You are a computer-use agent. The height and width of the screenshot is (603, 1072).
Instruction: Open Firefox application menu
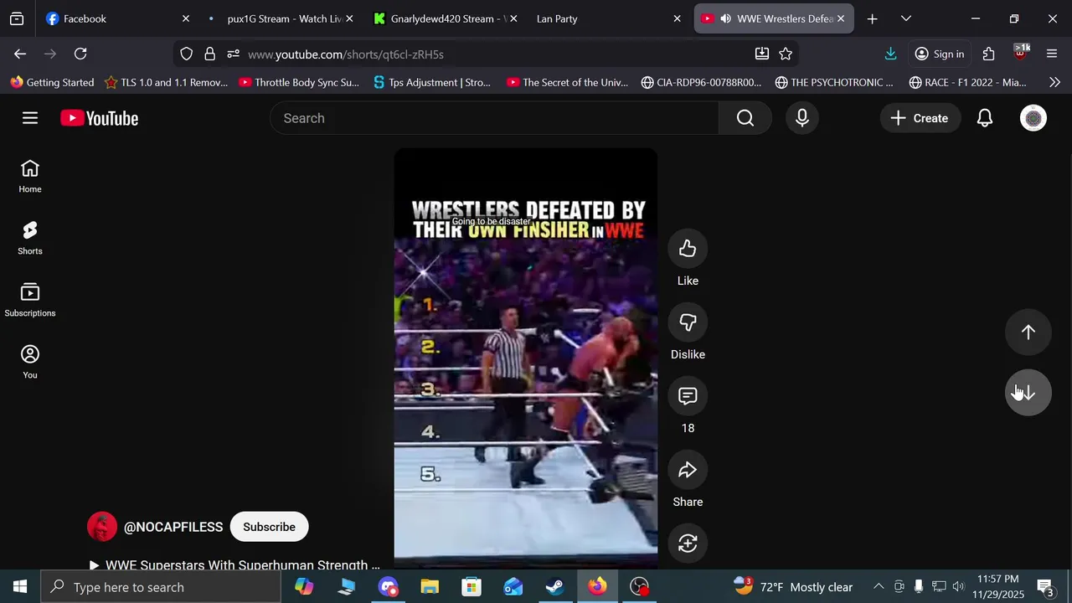[x=1052, y=54]
